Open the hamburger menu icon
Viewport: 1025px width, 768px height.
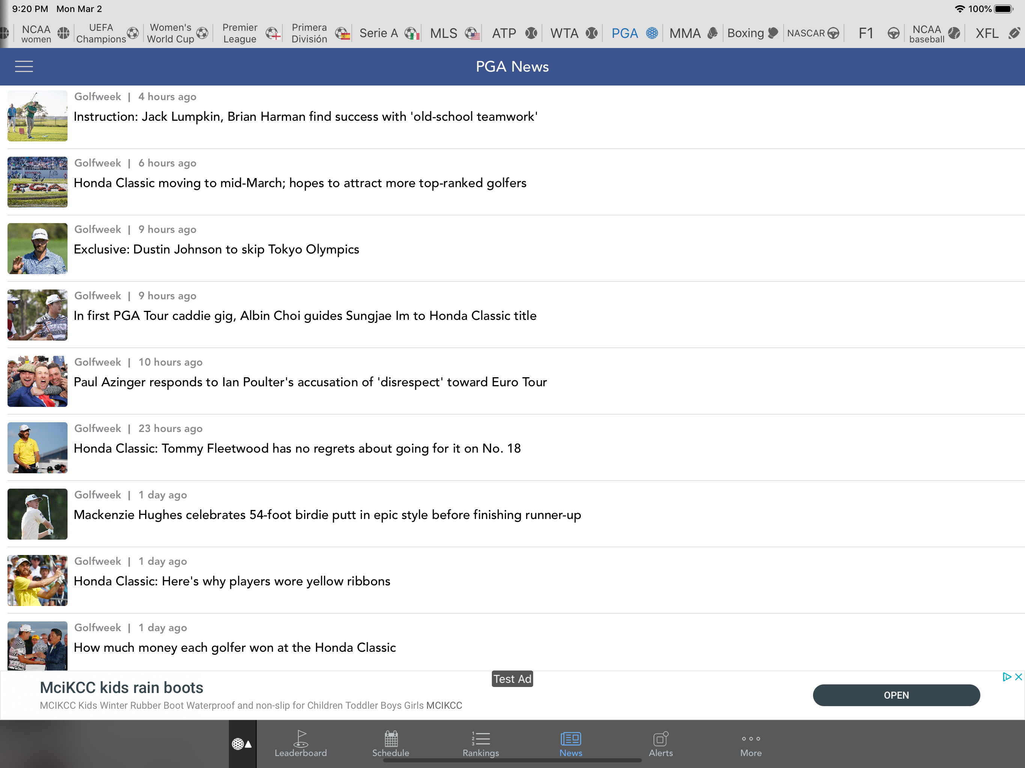pos(24,66)
